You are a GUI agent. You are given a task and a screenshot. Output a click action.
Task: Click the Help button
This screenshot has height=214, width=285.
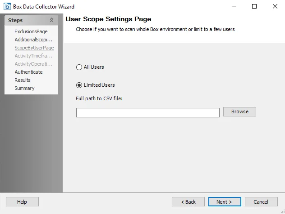tap(22, 202)
